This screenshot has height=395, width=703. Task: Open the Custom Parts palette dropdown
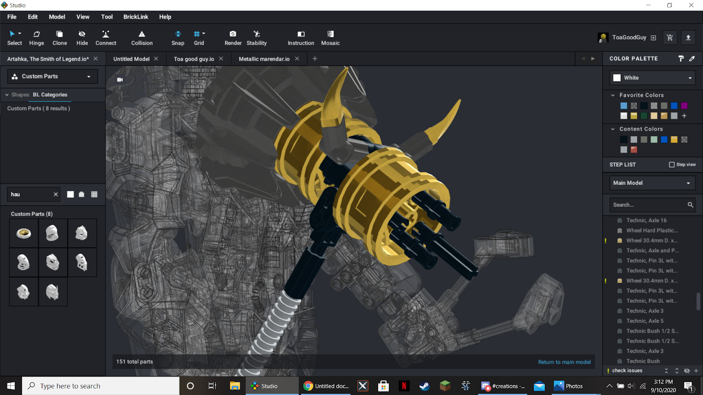coord(52,76)
